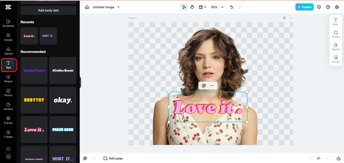Click Add page below the canvas
This screenshot has height=163, width=344.
point(113,158)
